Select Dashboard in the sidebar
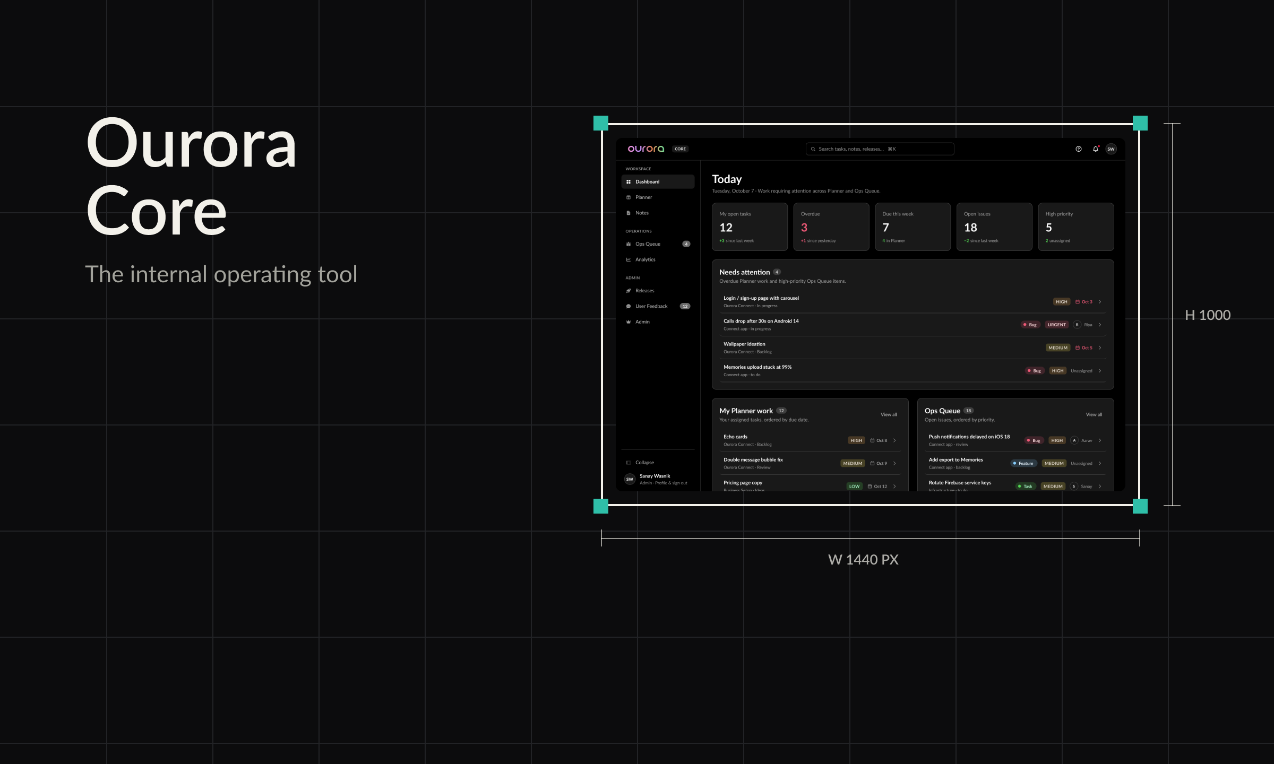1274x764 pixels. [x=658, y=181]
